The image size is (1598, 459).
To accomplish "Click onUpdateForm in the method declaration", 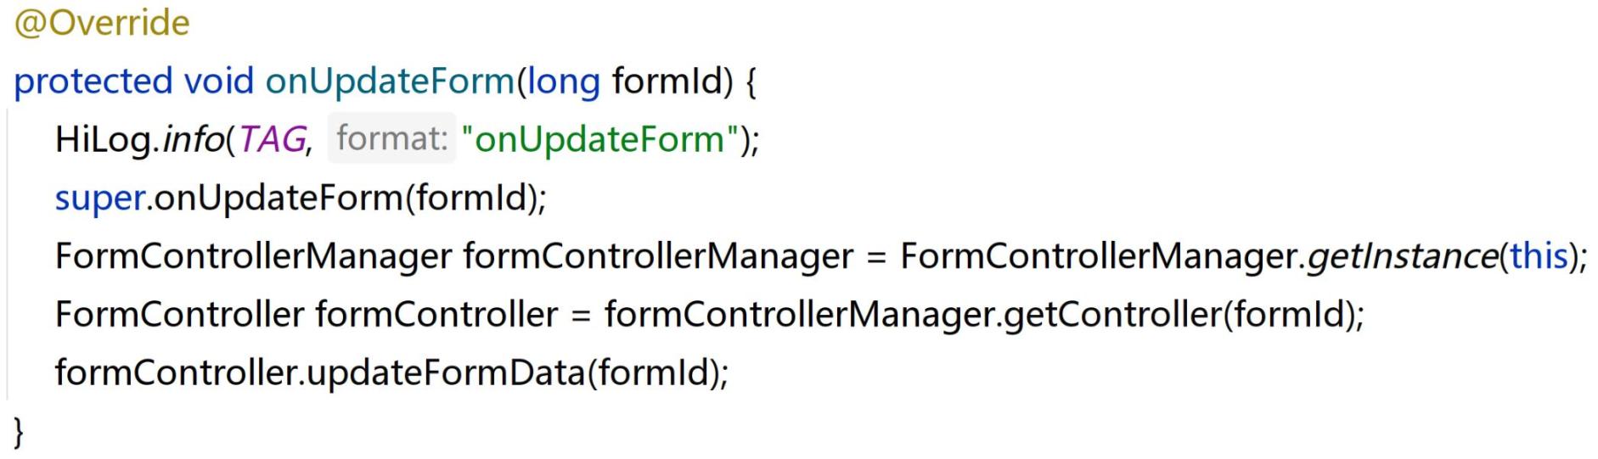I will pyautogui.click(x=390, y=81).
